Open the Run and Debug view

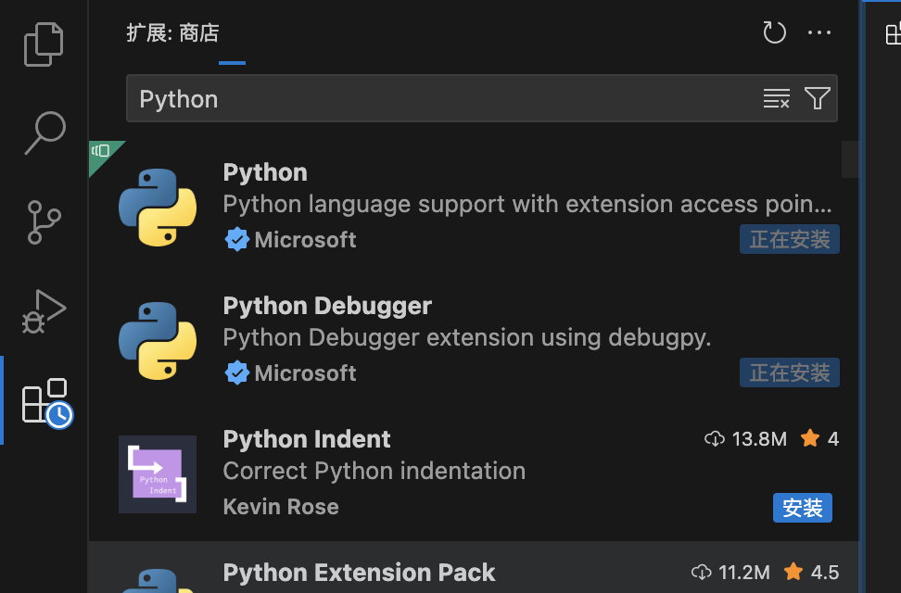[x=44, y=311]
